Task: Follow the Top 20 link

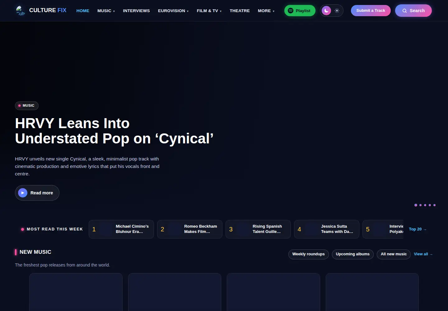Action: (418, 229)
